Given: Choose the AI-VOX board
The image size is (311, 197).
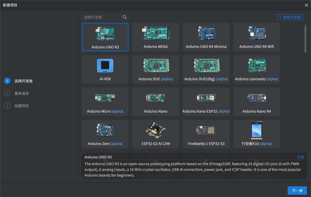Looking at the screenshot, I should 105,69.
